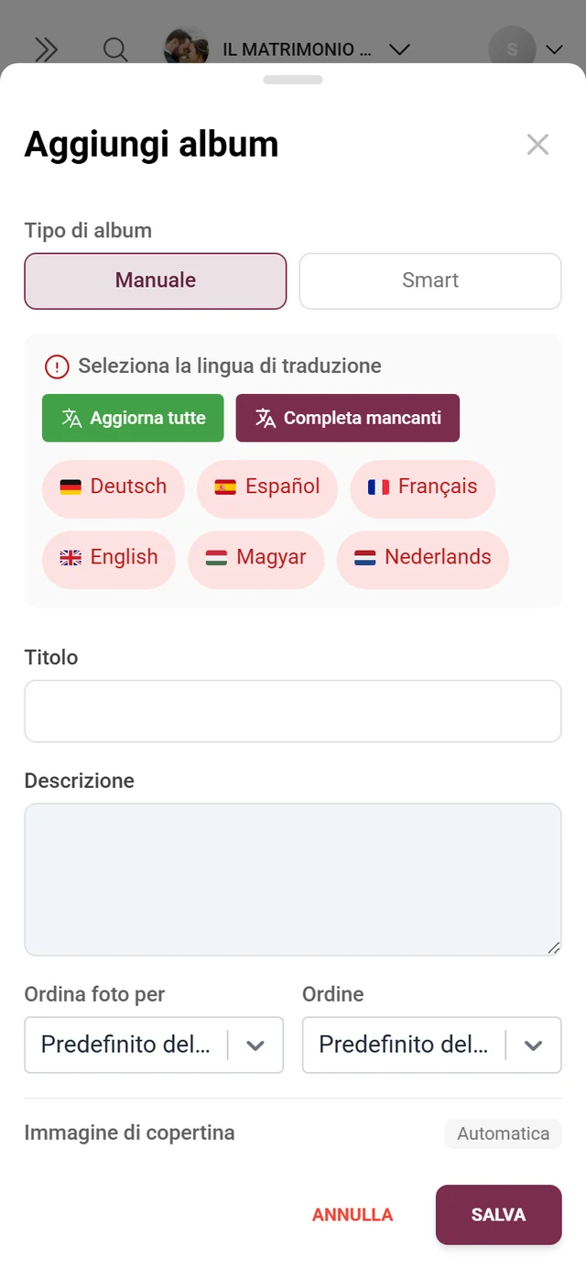The width and height of the screenshot is (586, 1269).
Task: Focus the Titolo input field
Action: click(x=293, y=711)
